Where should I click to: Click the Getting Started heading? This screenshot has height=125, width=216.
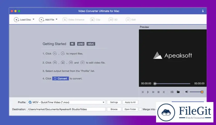(54, 44)
